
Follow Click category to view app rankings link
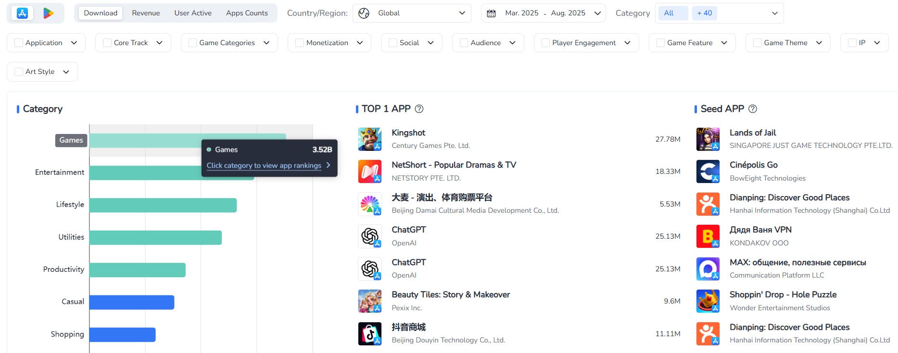264,165
